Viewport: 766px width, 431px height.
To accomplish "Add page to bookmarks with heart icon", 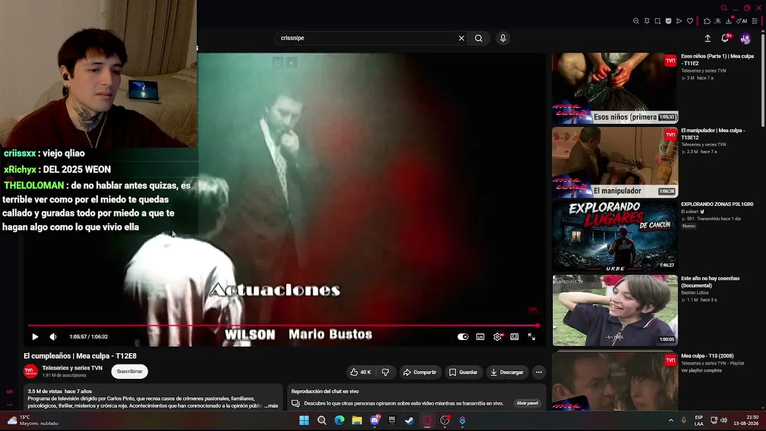I will (x=690, y=21).
